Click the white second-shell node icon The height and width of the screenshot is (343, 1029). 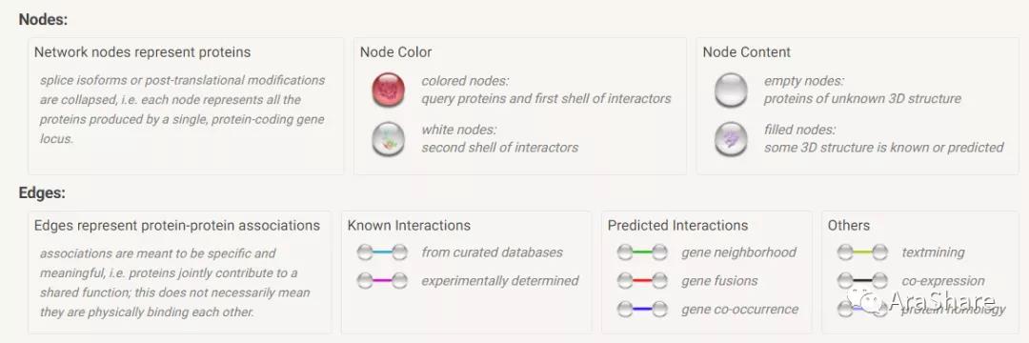tap(389, 139)
